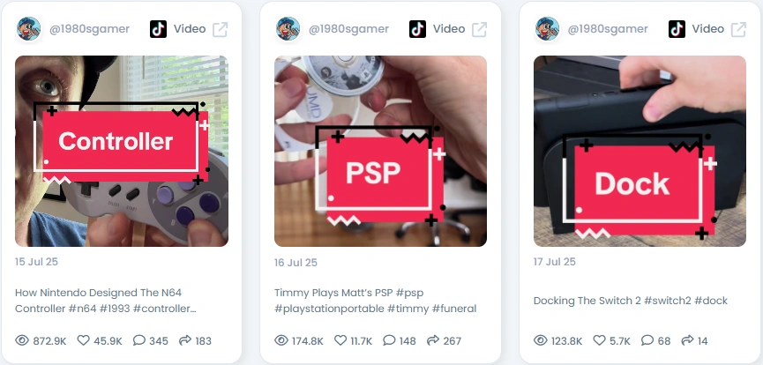Screen dimensions: 763x365
Task: Click TikTok logo on PSP video card
Action: point(417,29)
